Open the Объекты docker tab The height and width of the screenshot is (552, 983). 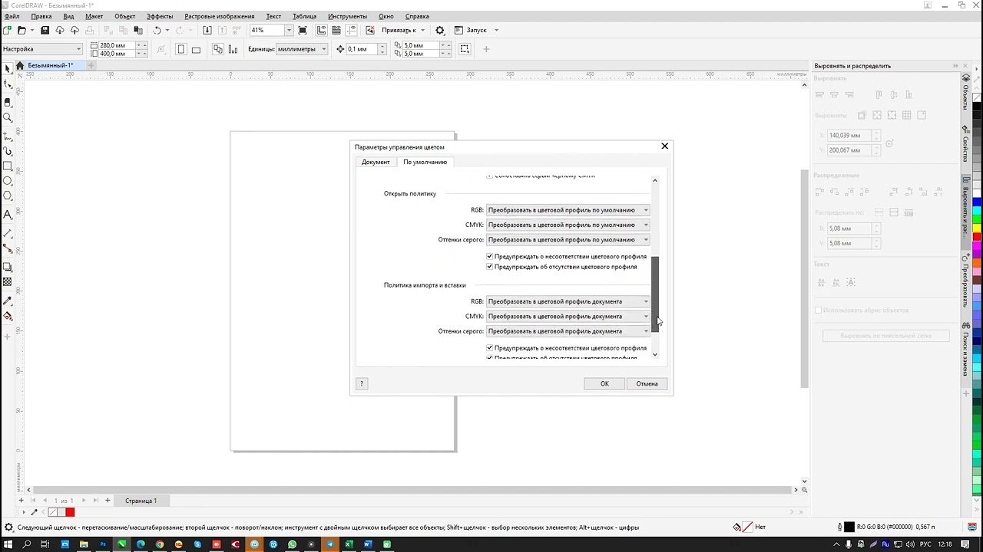[x=965, y=94]
